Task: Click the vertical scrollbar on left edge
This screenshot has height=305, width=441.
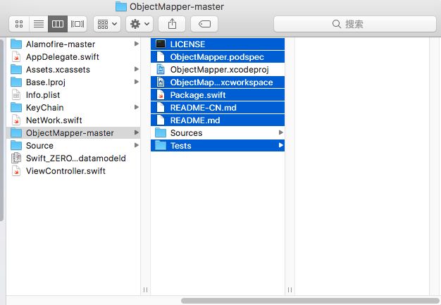Action: [1, 130]
